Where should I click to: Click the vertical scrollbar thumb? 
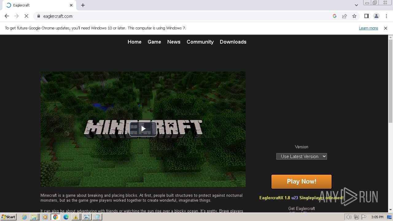[391, 81]
